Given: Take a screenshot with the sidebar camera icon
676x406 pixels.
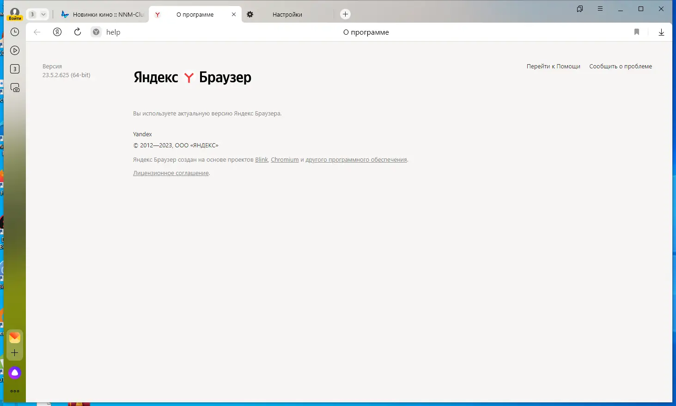Looking at the screenshot, I should coord(14,87).
